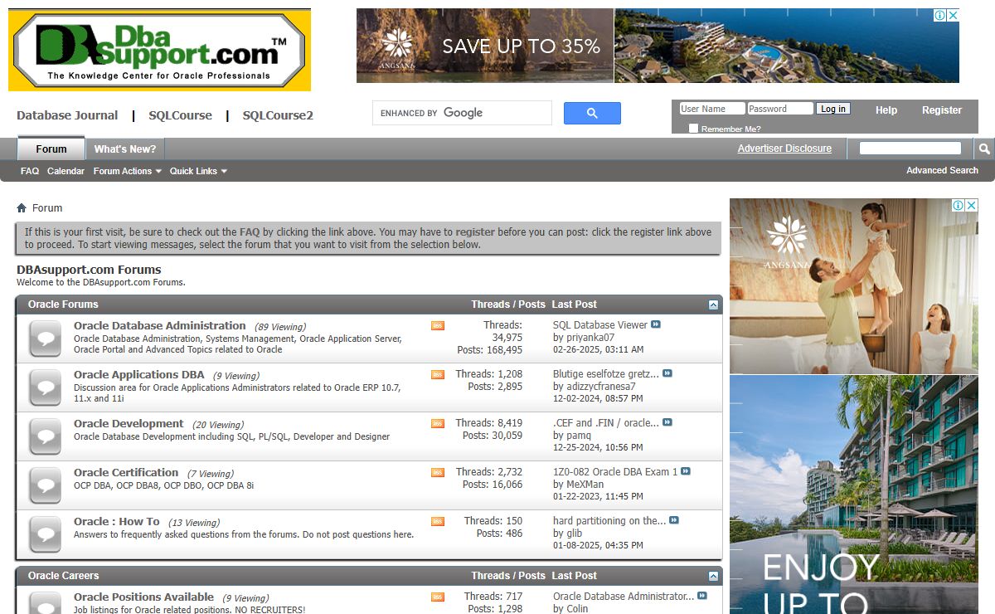
Task: Open the 1Z0-082 Oracle DBA Exam 1 post
Action: pyautogui.click(x=615, y=472)
